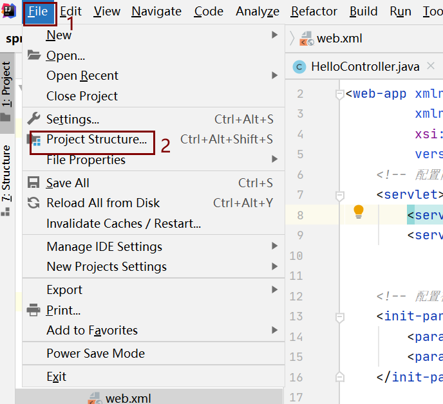Click the yellow lightbulb intention icon
The image size is (443, 404).
pyautogui.click(x=359, y=212)
